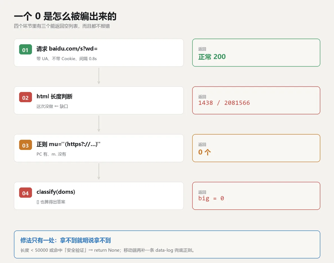The image size is (334, 263).
Task: Click the fix description starting 长度 < 50000
Action: [x=108, y=250]
